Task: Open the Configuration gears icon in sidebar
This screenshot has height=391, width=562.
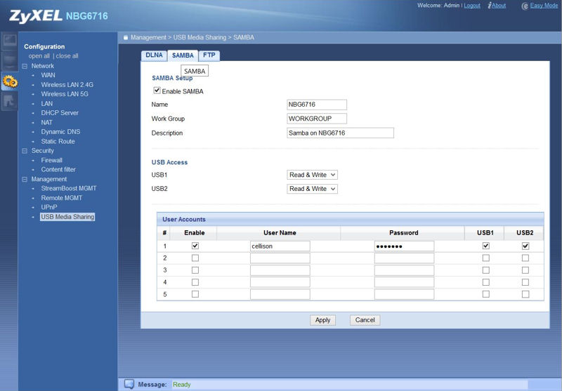Action: pos(10,81)
